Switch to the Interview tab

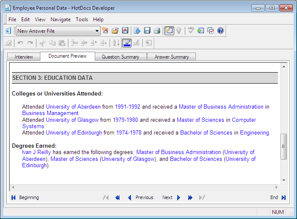click(x=24, y=57)
